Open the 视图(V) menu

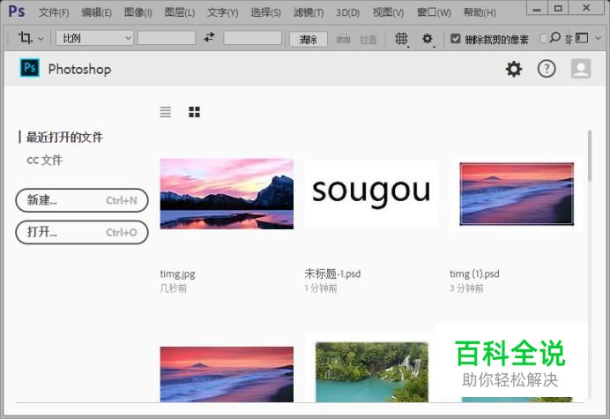coord(388,12)
